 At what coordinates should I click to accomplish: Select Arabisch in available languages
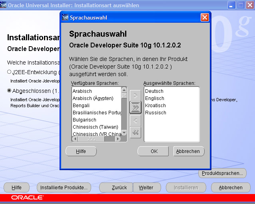[97, 91]
